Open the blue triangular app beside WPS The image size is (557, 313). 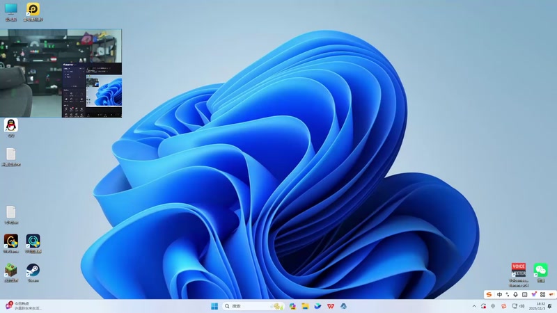tap(343, 306)
